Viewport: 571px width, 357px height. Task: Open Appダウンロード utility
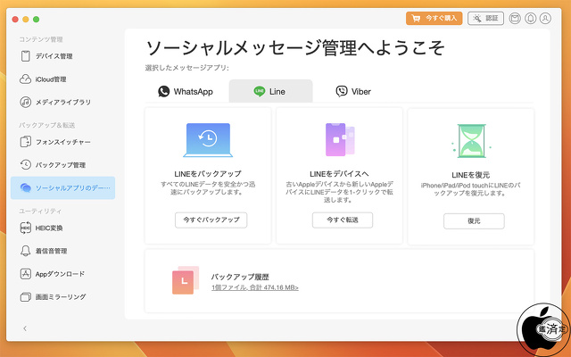tap(60, 274)
